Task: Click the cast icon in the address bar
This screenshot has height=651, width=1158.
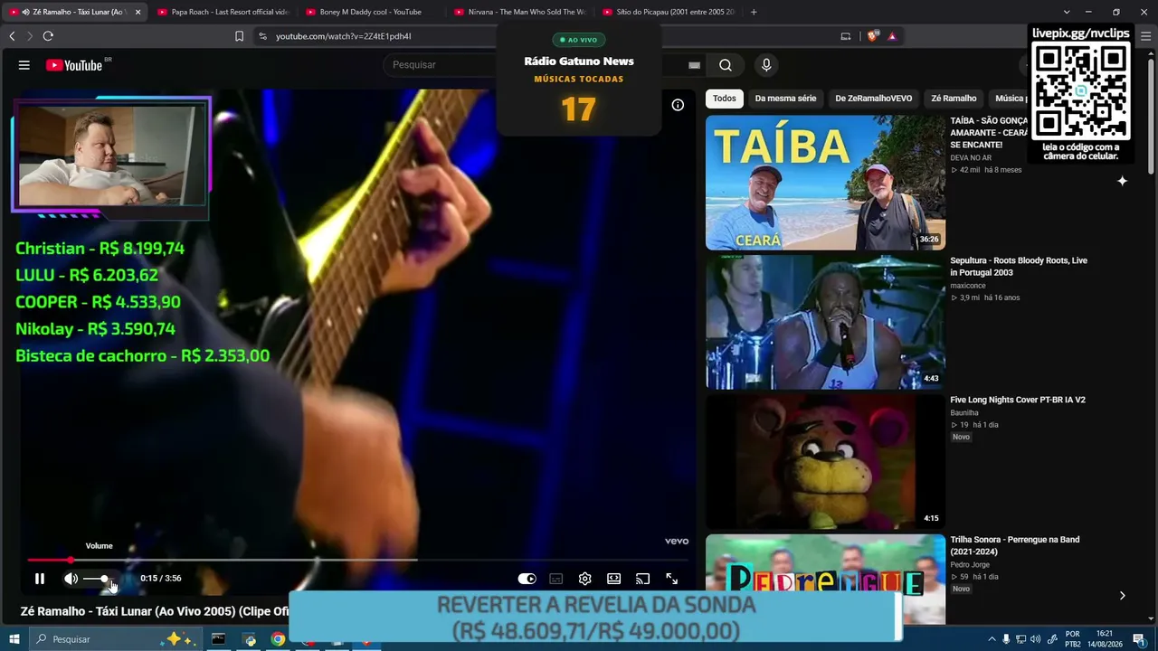Action: pos(846,36)
